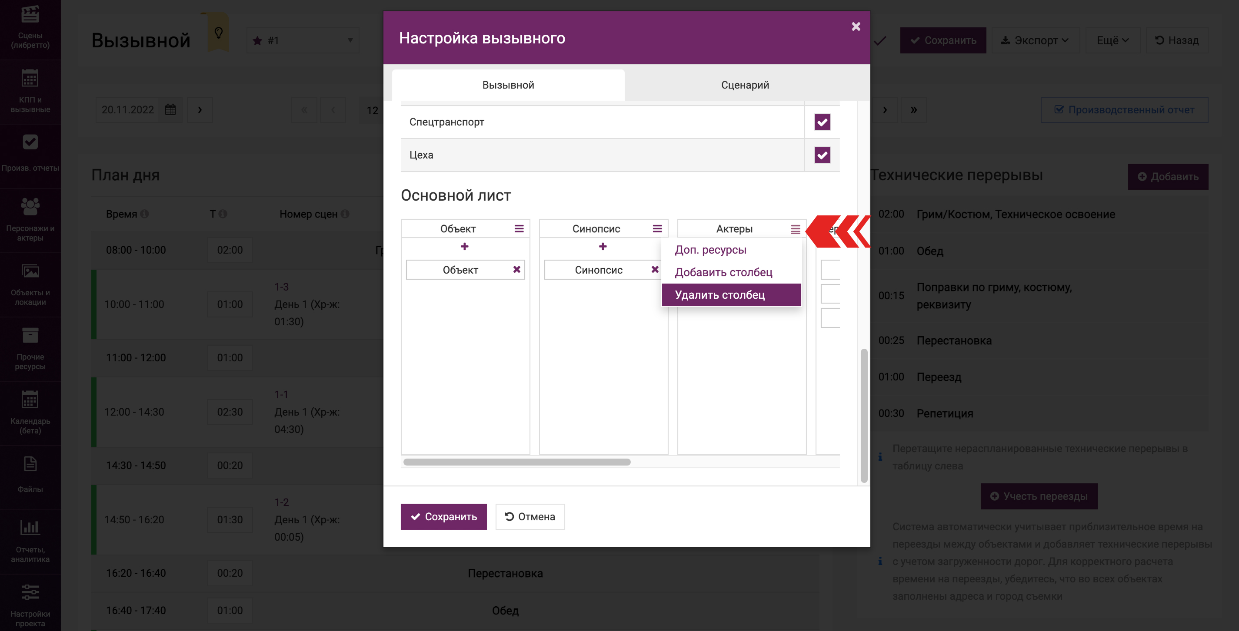Switch to the Сценарий tab
Image resolution: width=1239 pixels, height=631 pixels.
tap(745, 85)
